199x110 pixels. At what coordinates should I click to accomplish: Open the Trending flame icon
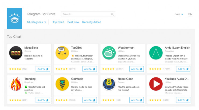click(x=16, y=84)
